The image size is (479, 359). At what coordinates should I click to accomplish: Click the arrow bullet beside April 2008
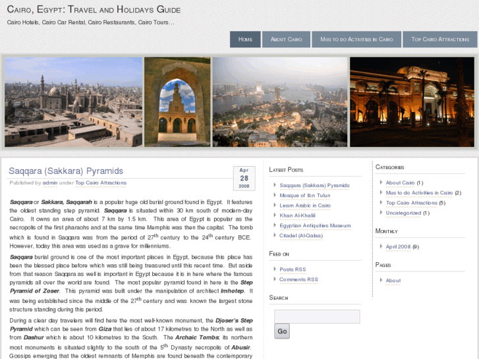coord(381,246)
